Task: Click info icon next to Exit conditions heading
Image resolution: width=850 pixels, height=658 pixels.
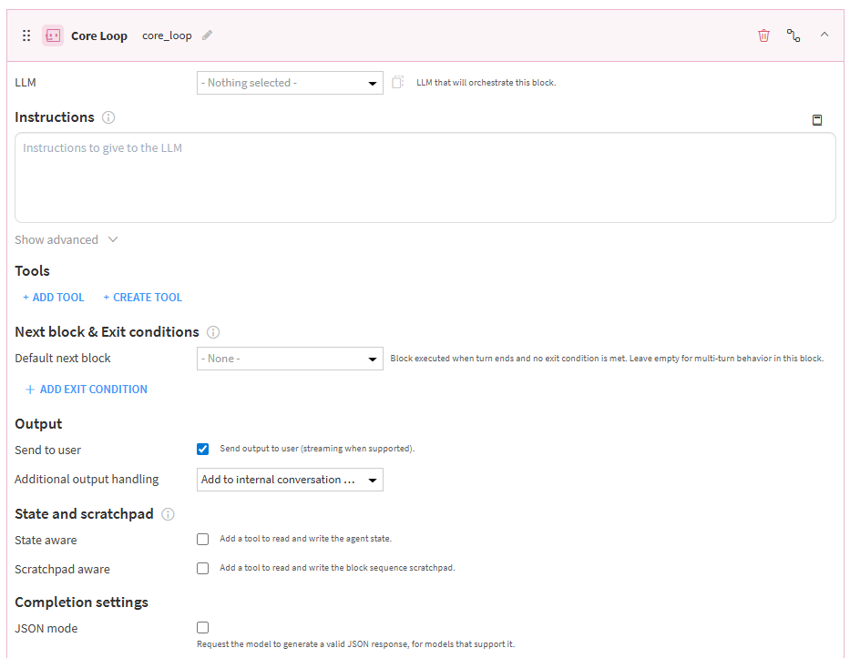Action: 213,332
